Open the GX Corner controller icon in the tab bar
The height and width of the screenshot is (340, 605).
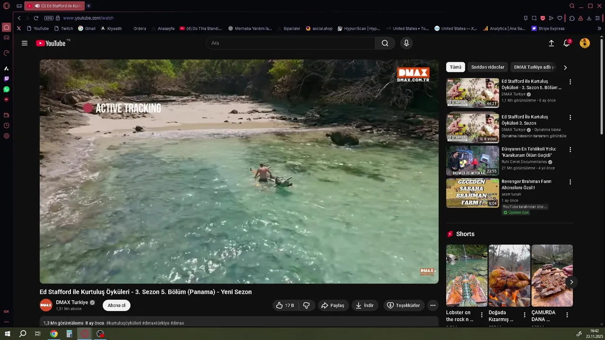click(x=19, y=6)
